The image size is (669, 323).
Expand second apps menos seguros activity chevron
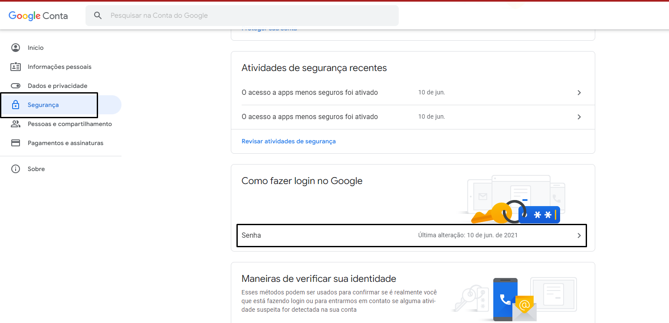(579, 117)
